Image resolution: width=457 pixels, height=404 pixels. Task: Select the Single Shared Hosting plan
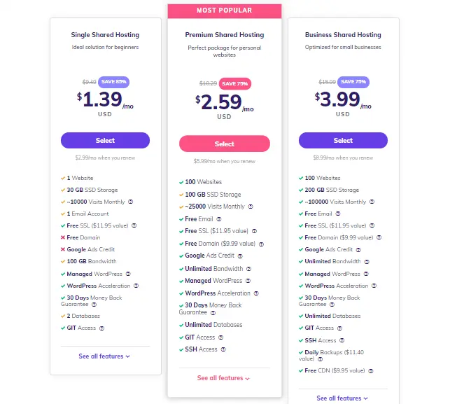click(x=105, y=141)
